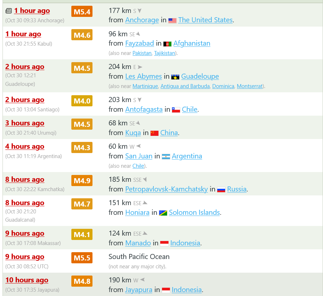Click the M5.5 South Pacific magnitude badge

pyautogui.click(x=82, y=258)
